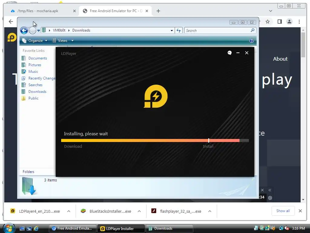This screenshot has width=310, height=233.
Task: Open Documents favorite link
Action: click(x=38, y=58)
